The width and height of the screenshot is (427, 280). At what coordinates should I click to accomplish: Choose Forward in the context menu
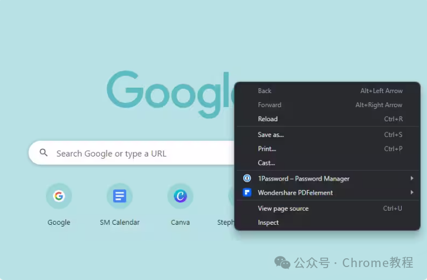327,105
